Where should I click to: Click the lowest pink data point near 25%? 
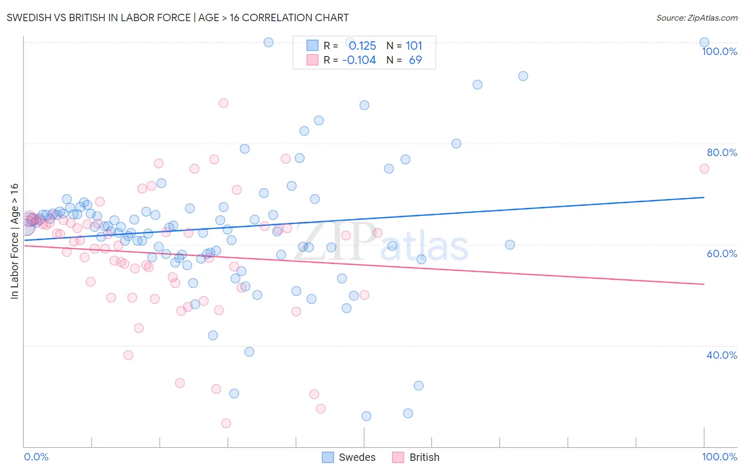pos(226,423)
